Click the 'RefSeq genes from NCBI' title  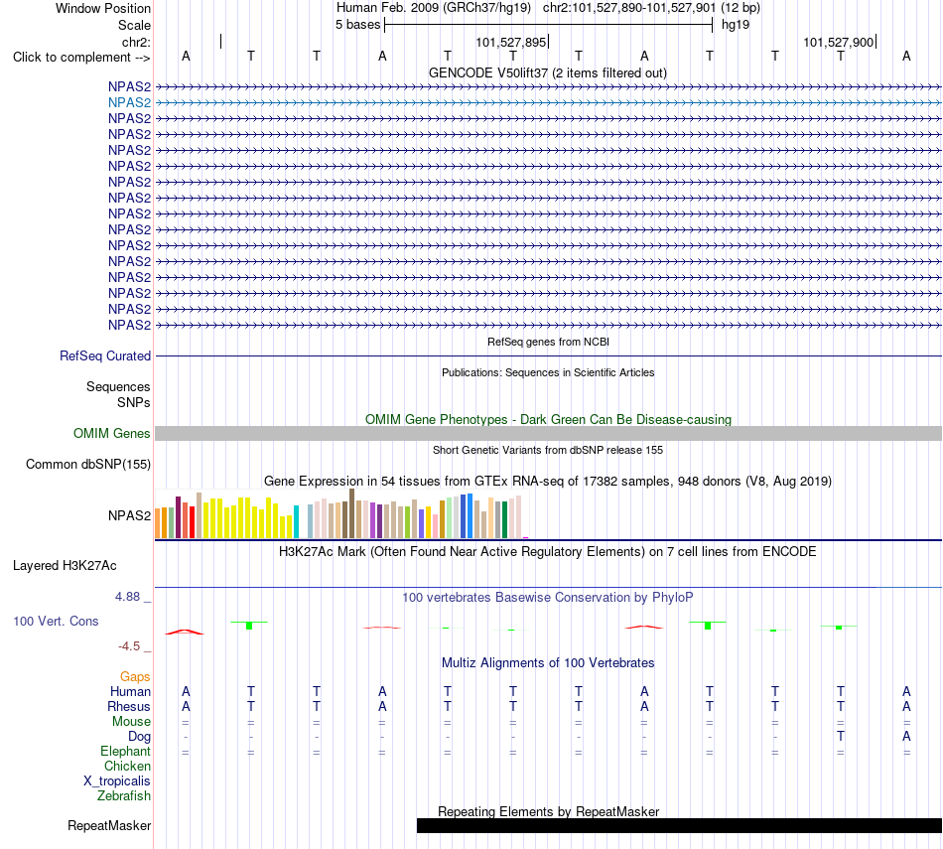pyautogui.click(x=548, y=342)
